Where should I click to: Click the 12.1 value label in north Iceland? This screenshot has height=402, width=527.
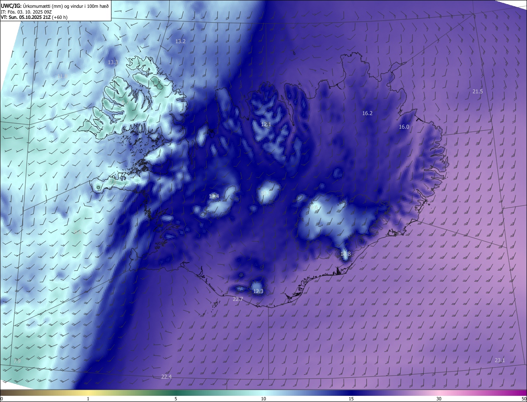(x=266, y=124)
